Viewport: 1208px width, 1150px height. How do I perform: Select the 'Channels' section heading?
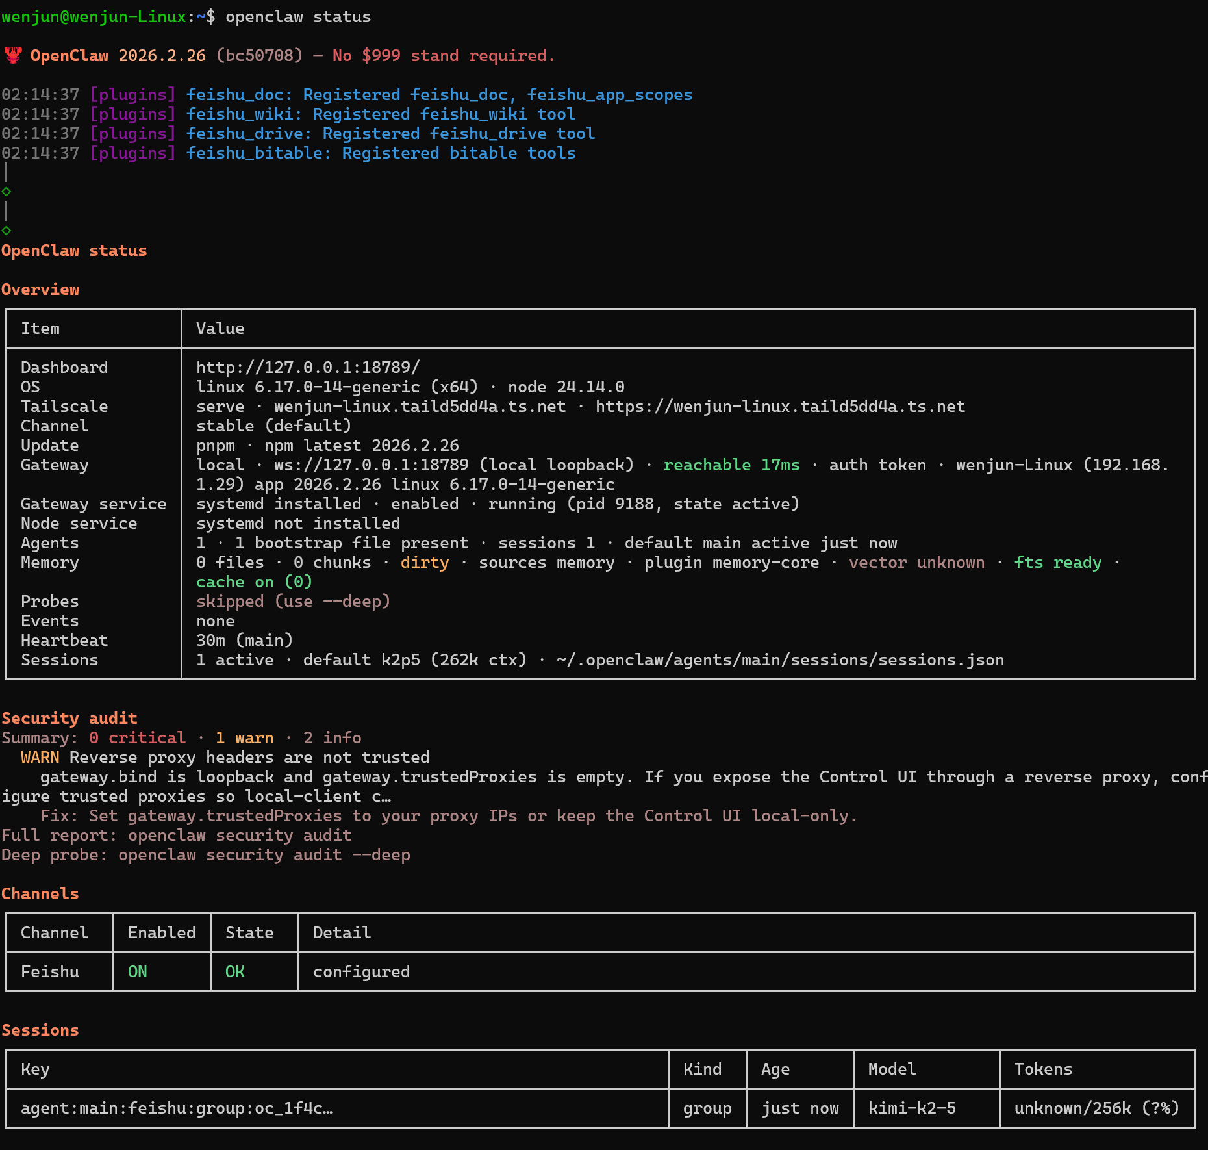[x=40, y=893]
